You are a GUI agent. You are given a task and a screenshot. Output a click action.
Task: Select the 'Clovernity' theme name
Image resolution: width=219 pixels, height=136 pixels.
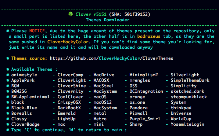pos(71,91)
